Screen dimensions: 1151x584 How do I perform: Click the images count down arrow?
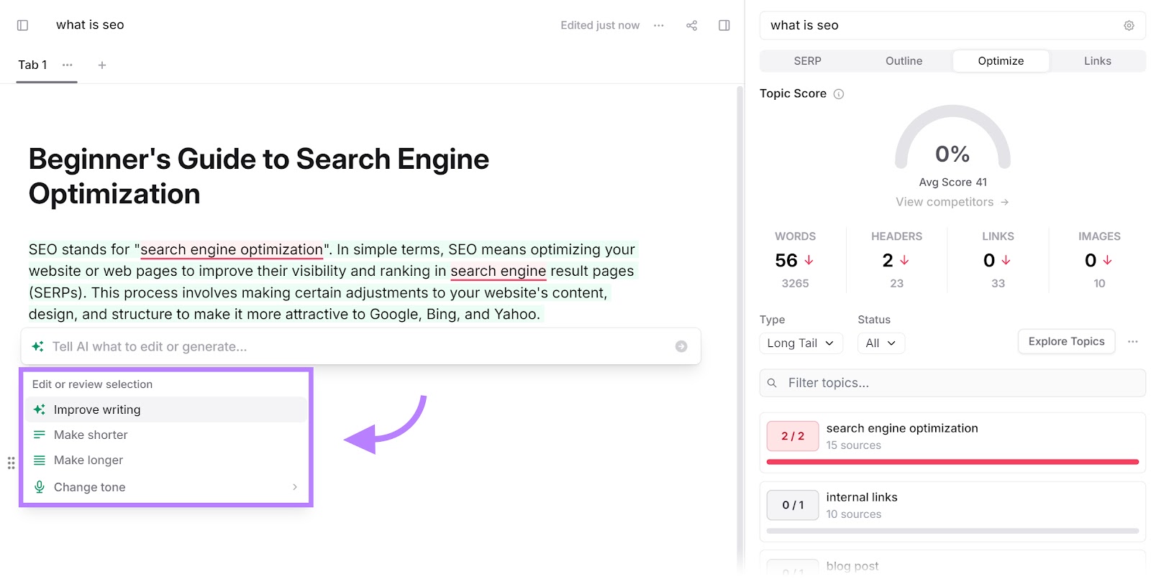(1107, 260)
